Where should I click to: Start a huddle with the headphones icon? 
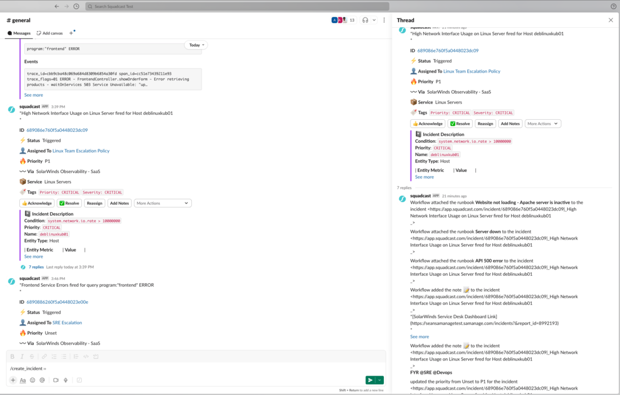point(365,20)
